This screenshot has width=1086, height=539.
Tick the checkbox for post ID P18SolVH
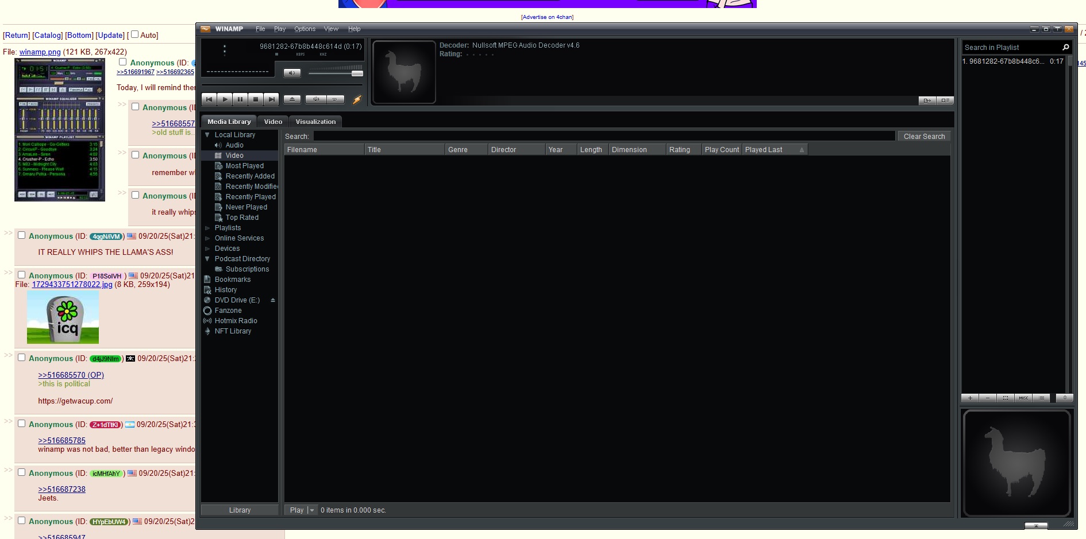(21, 275)
